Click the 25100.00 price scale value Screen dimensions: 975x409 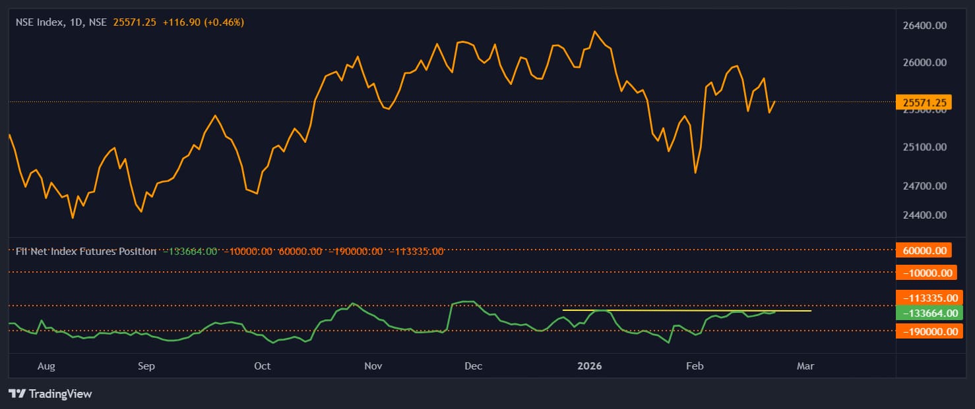click(924, 147)
